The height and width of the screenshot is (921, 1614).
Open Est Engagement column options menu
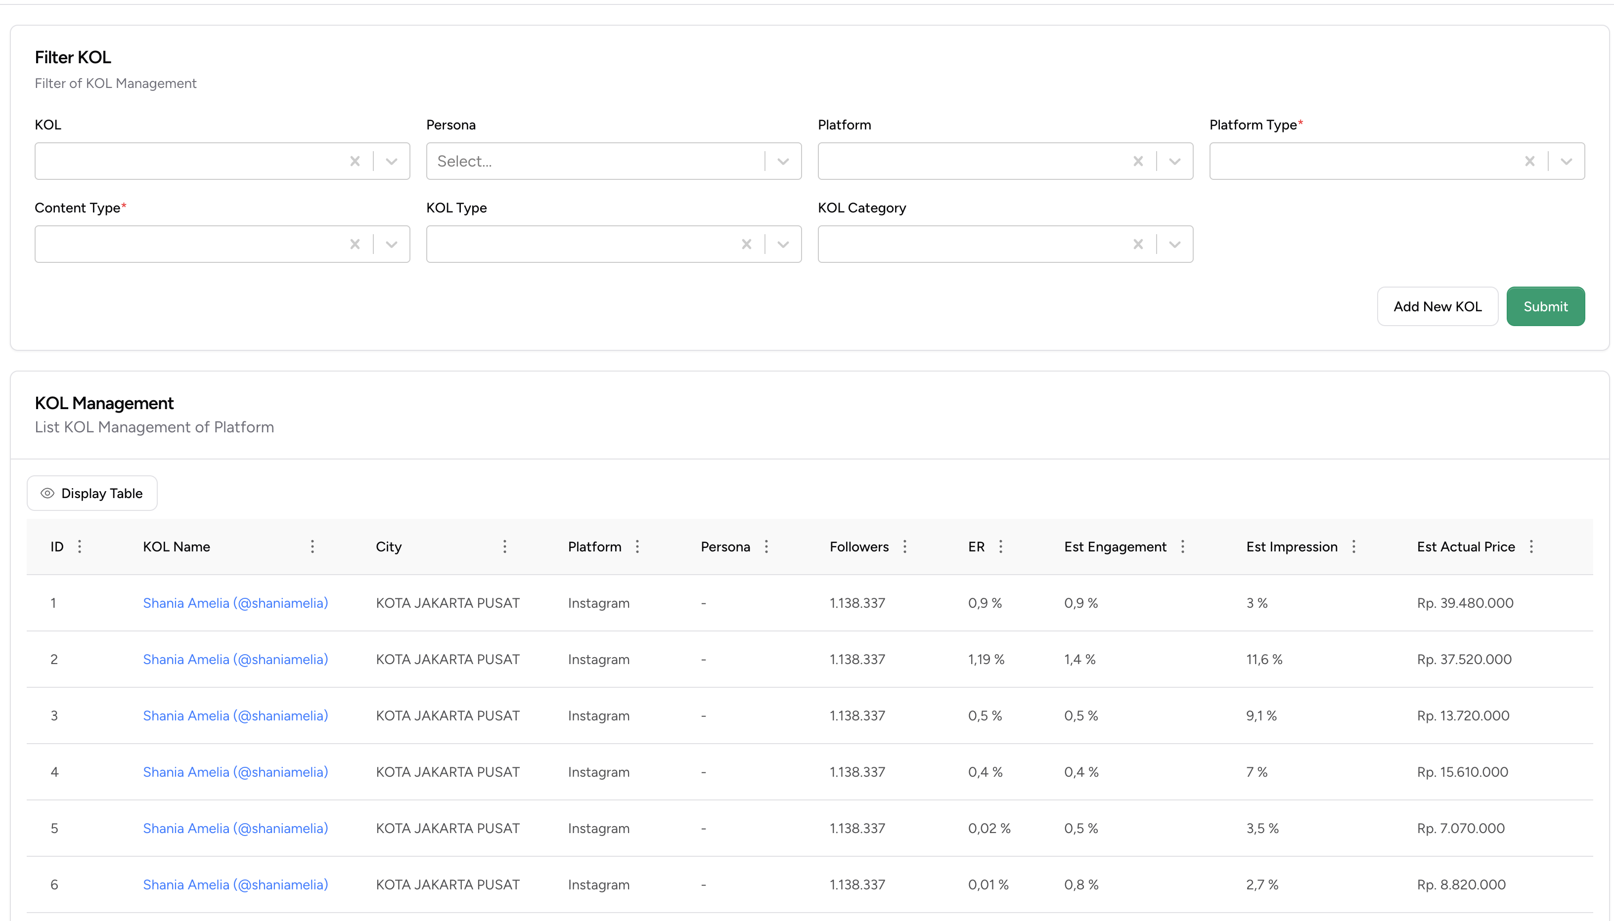(x=1182, y=546)
